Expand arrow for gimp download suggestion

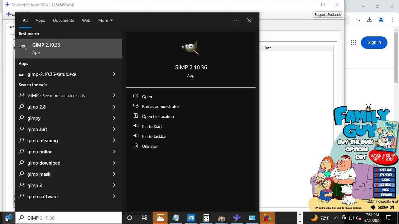[x=114, y=163]
